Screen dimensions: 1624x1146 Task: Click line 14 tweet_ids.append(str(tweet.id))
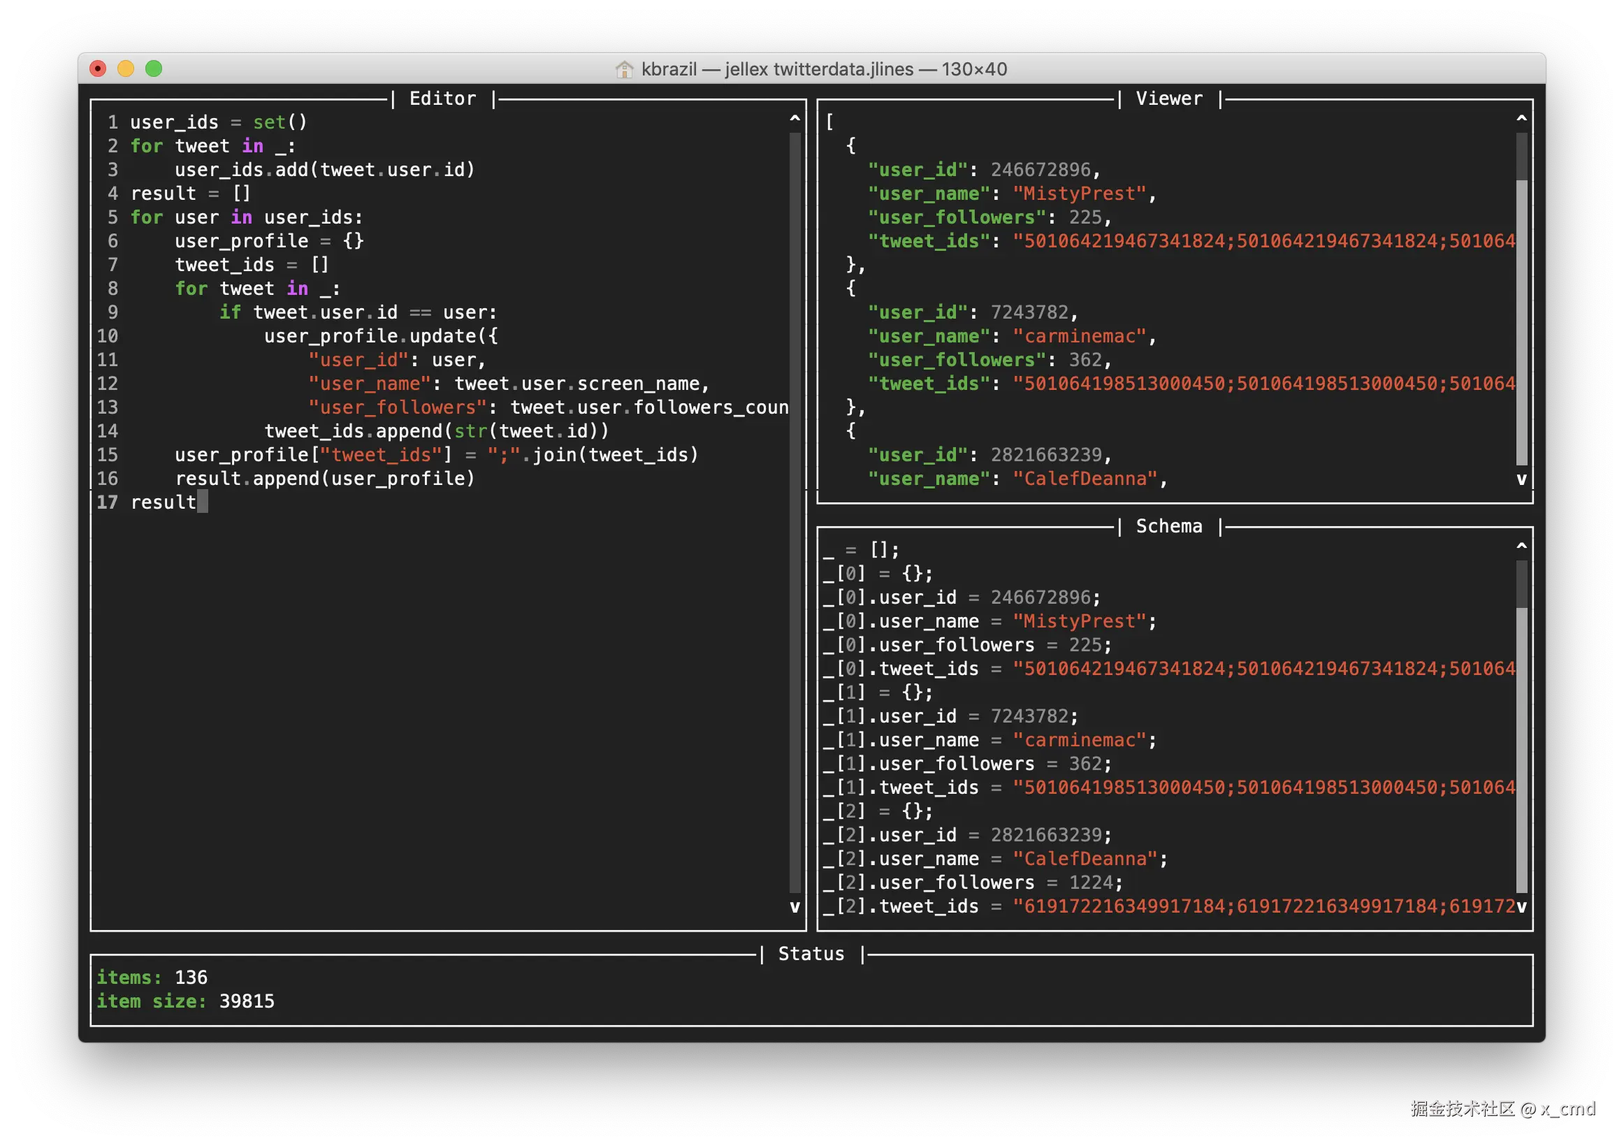(437, 431)
